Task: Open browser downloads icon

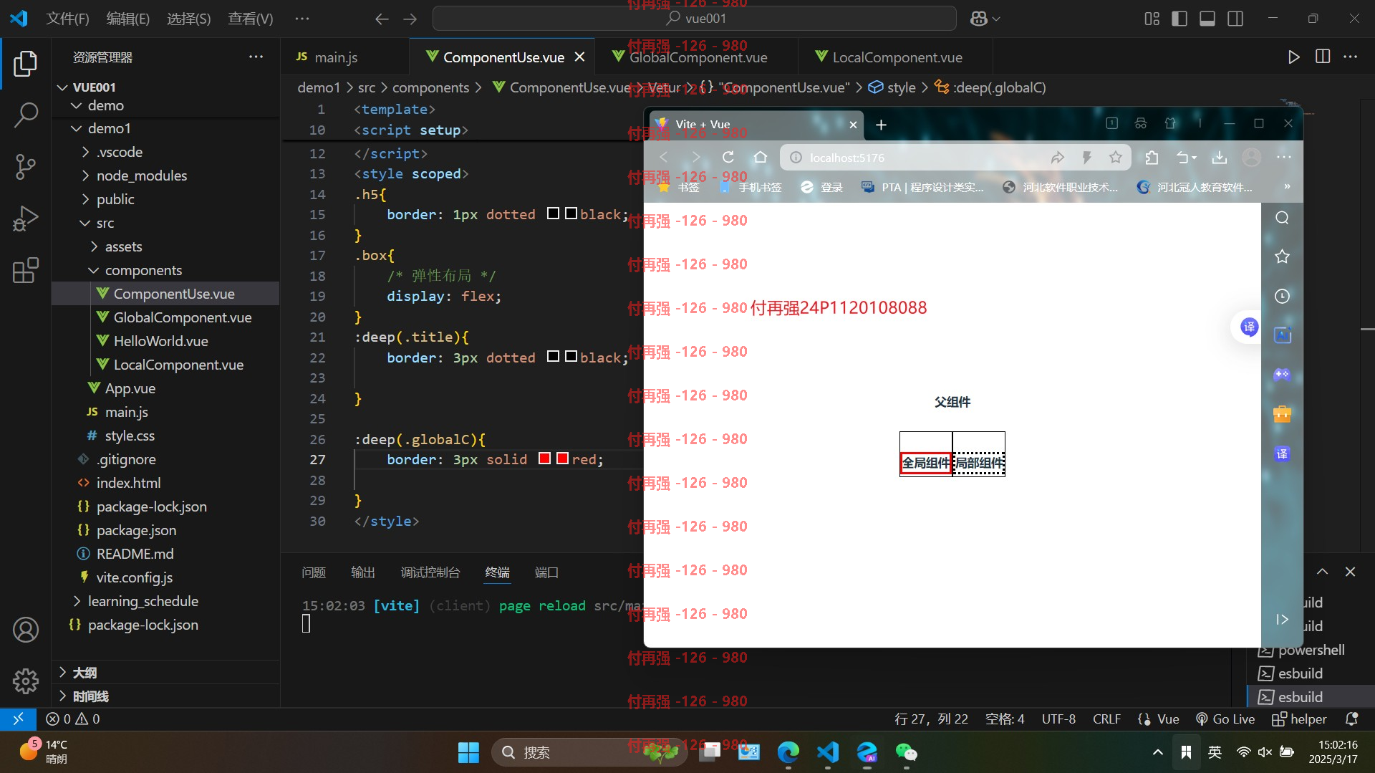Action: pyautogui.click(x=1220, y=157)
